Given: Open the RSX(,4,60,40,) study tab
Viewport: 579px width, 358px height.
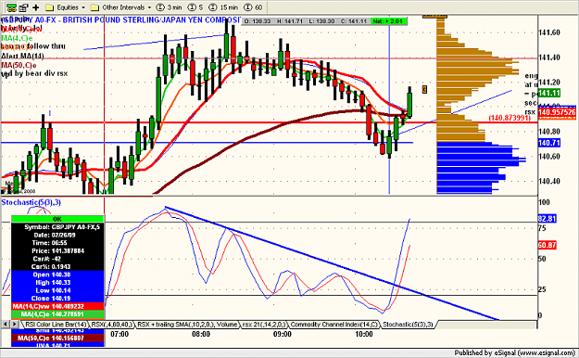Looking at the screenshot, I should point(111,325).
